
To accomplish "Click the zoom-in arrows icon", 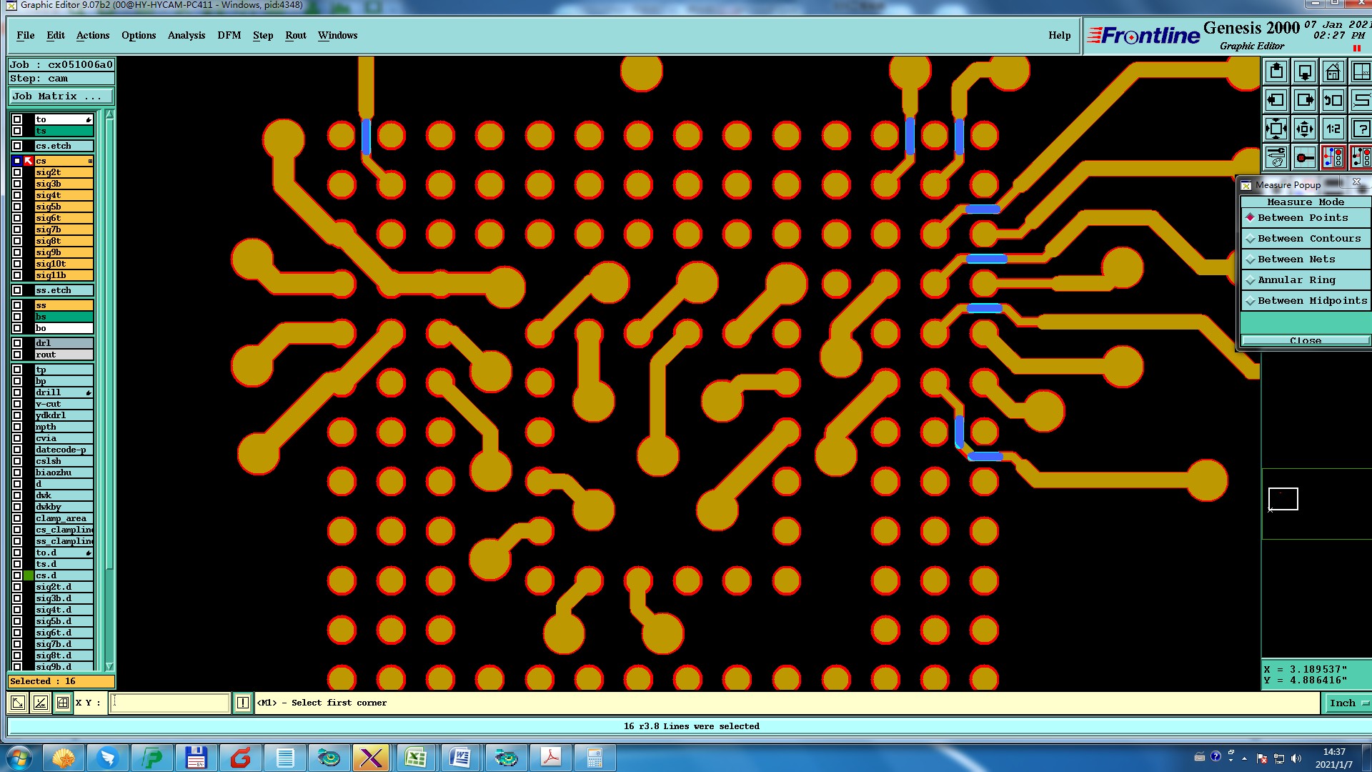I will pos(1276,129).
